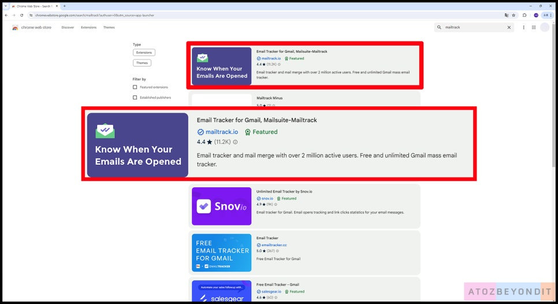Click the Snov.io description text
Screen dimensions: 558x304
pos(330,213)
